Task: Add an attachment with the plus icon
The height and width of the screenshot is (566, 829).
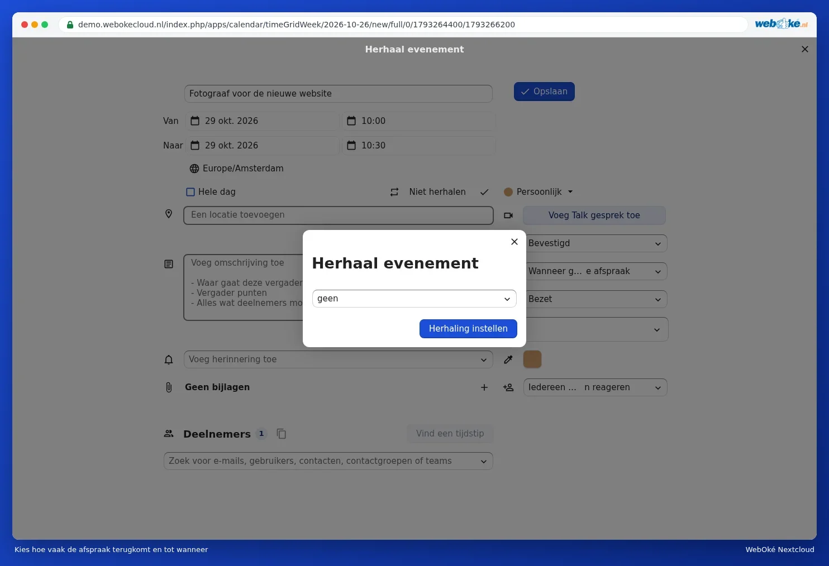Action: (x=484, y=387)
